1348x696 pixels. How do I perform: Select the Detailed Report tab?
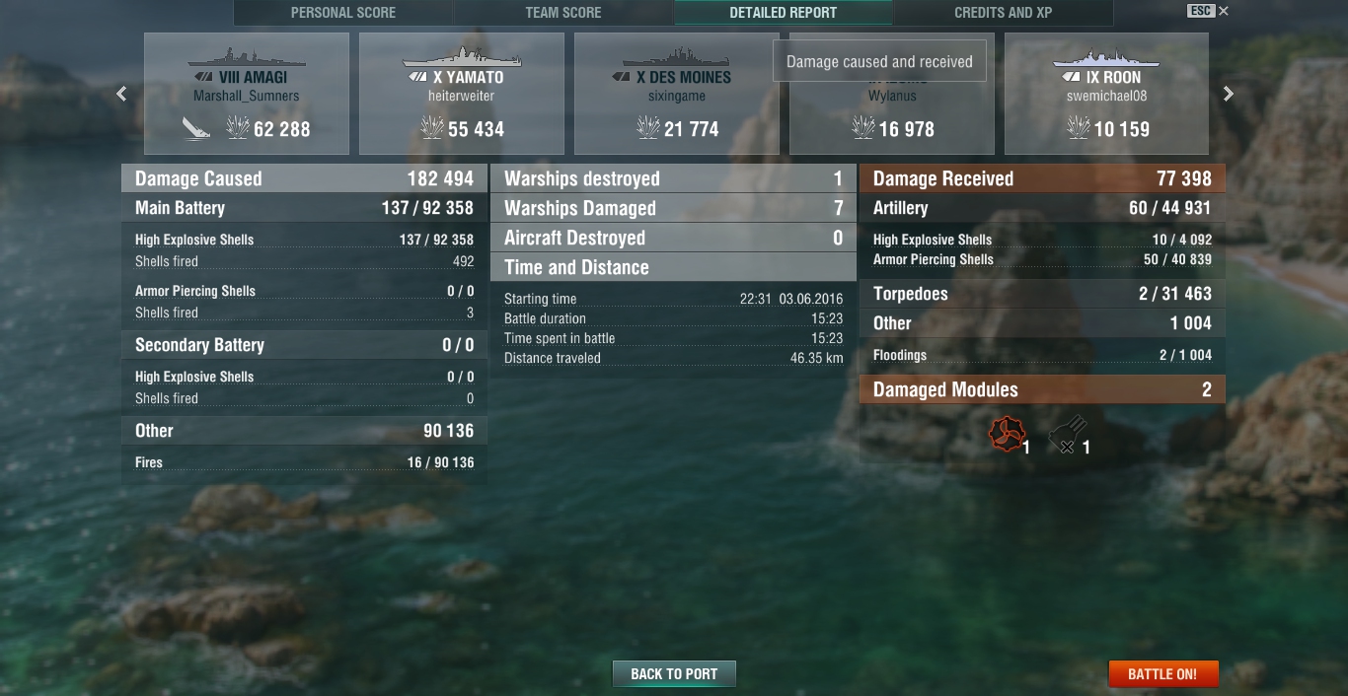point(784,13)
